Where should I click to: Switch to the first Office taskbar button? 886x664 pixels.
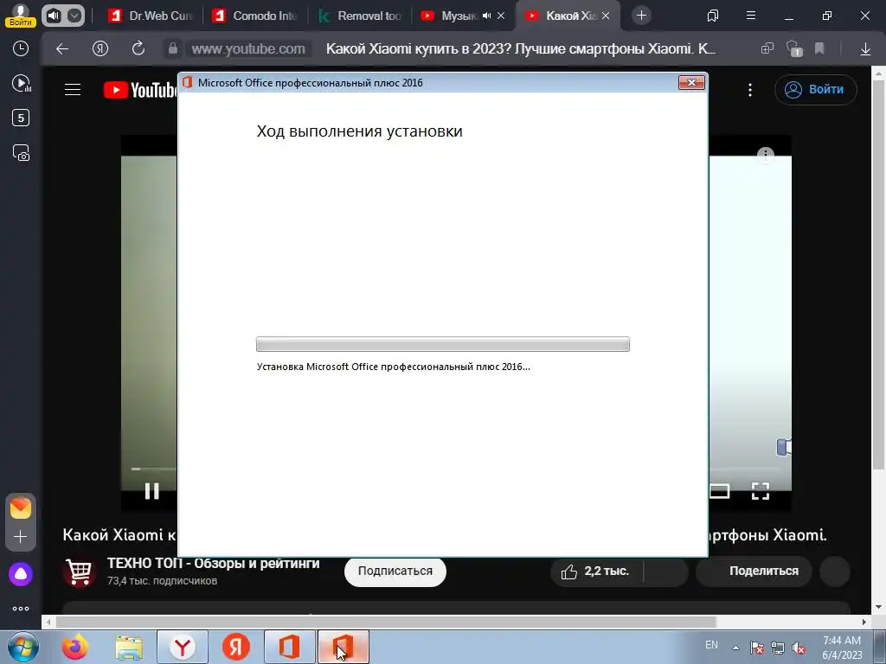click(289, 647)
